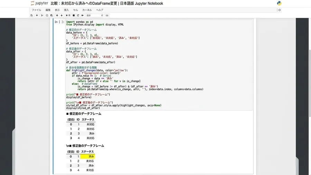Click ID header in first table
The image size is (311, 175).
(78, 119)
